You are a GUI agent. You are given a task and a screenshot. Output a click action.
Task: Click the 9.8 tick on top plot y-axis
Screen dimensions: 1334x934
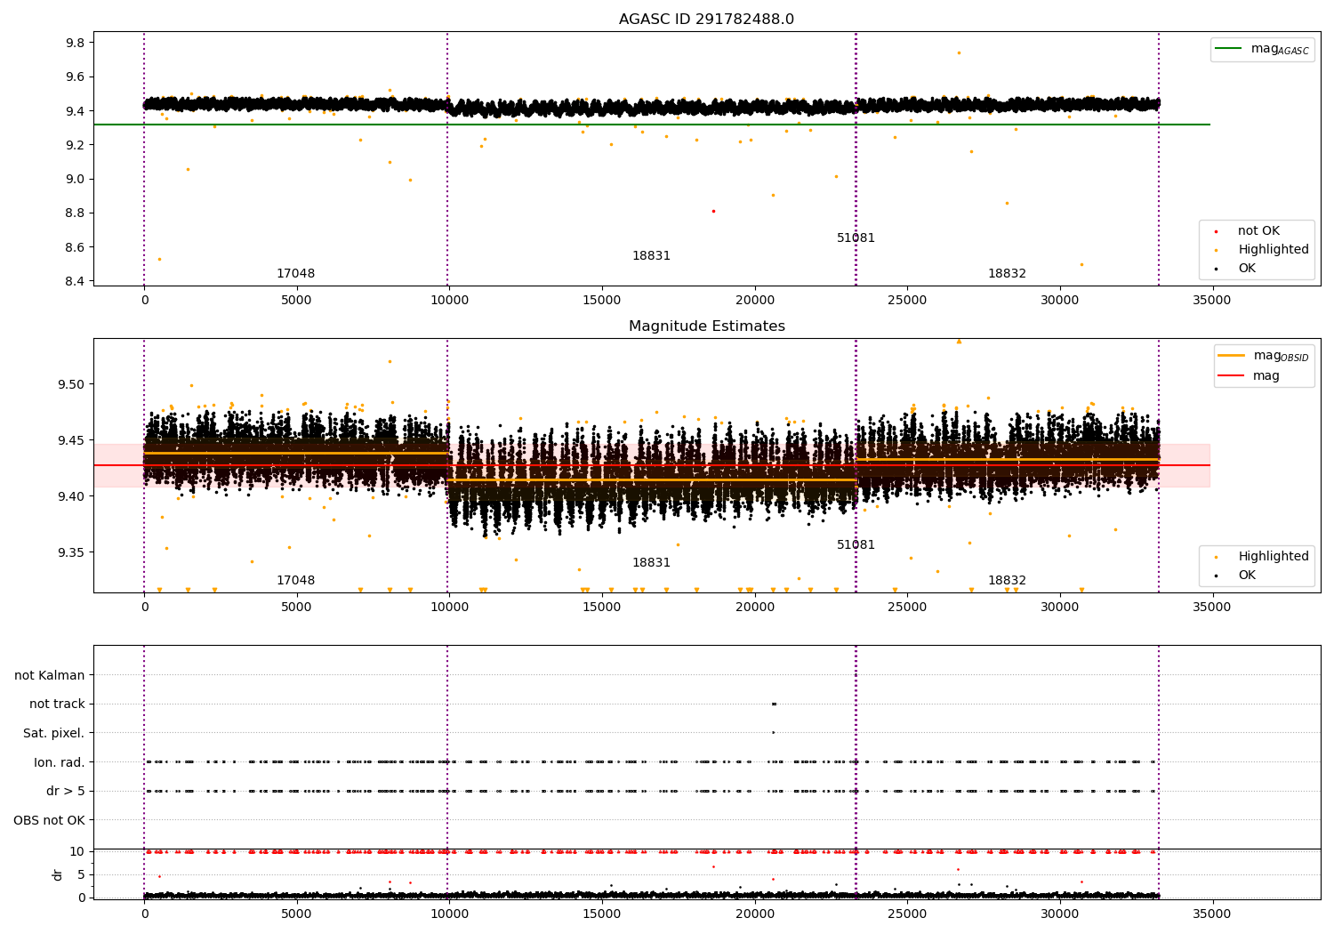[76, 44]
